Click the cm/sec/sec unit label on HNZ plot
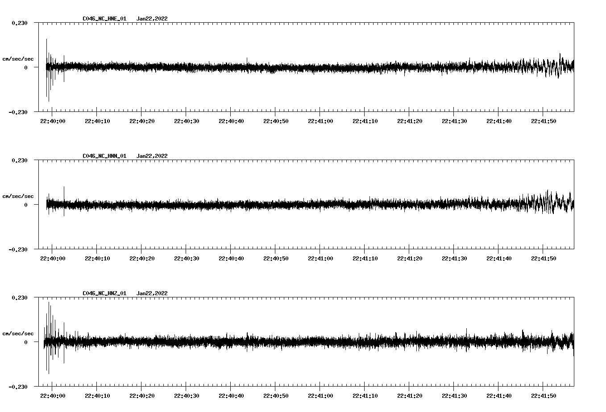Viewport: 606px width, 412px height. tap(18, 334)
